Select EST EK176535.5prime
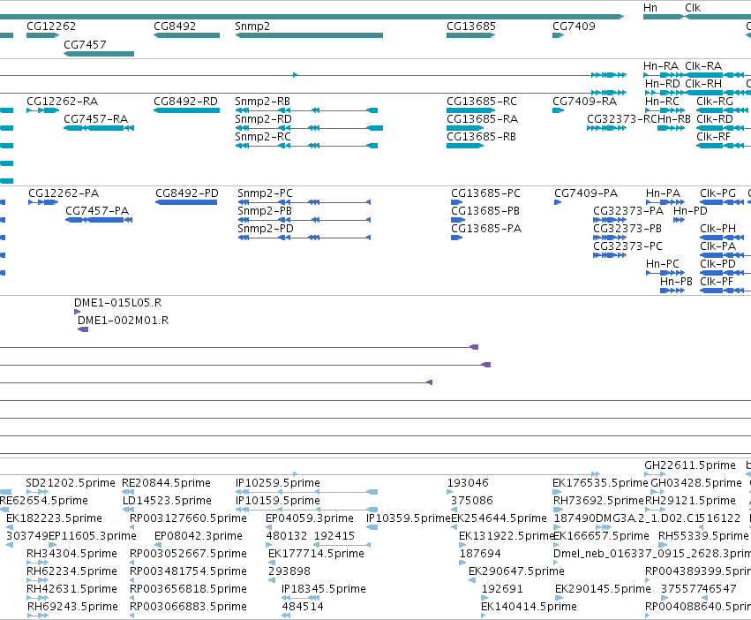 (x=600, y=483)
